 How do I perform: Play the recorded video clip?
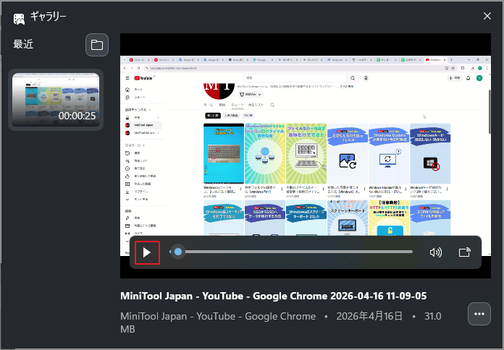click(x=147, y=252)
